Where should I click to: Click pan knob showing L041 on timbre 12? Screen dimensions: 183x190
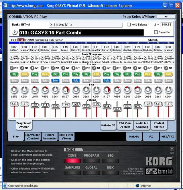[x=127, y=90]
